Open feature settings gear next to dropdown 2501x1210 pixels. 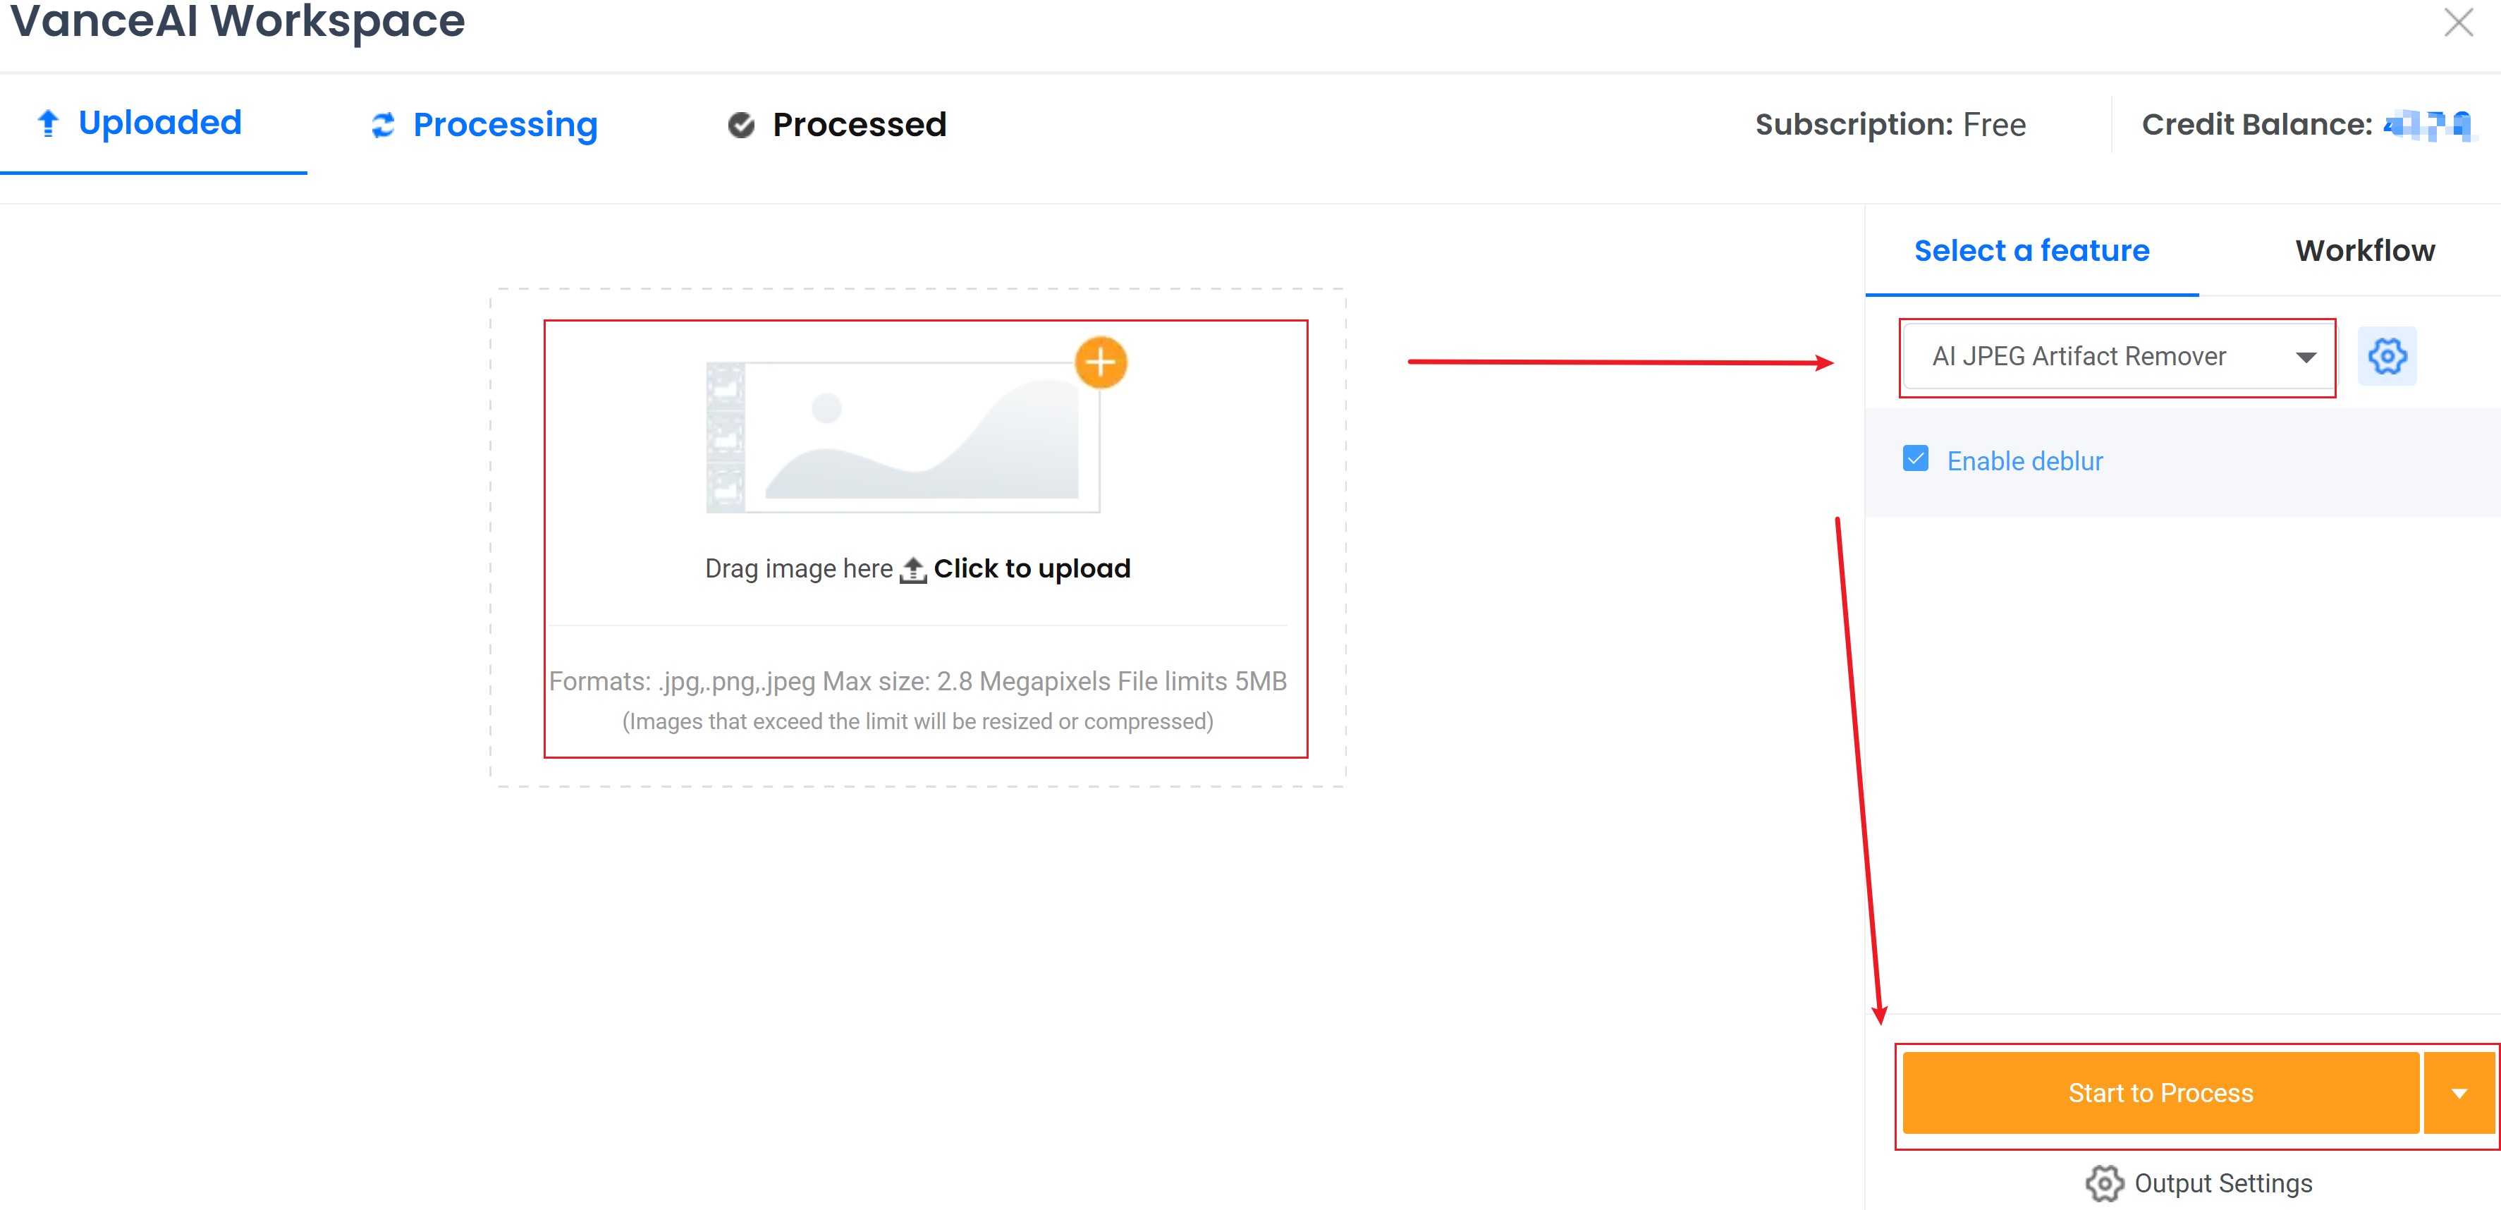tap(2387, 356)
